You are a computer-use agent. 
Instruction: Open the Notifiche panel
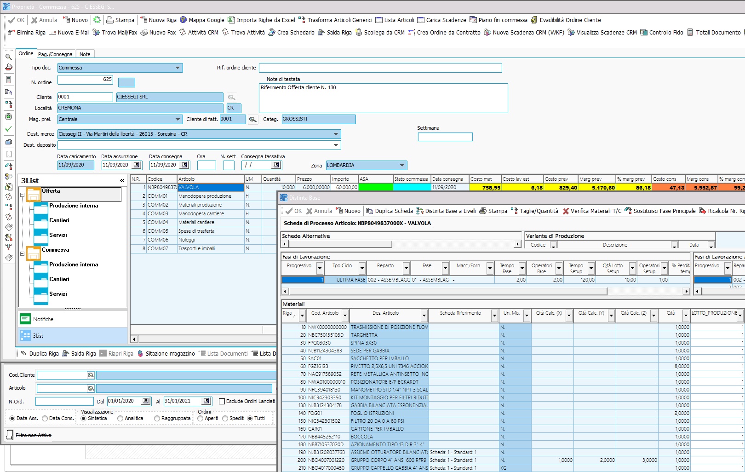[73, 319]
